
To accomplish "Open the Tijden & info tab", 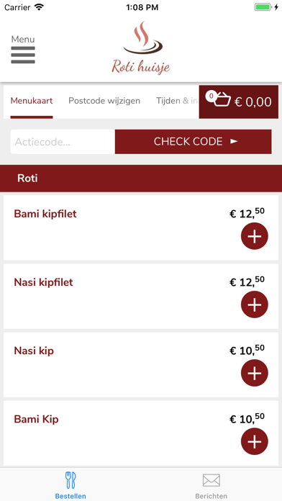I will (x=177, y=101).
